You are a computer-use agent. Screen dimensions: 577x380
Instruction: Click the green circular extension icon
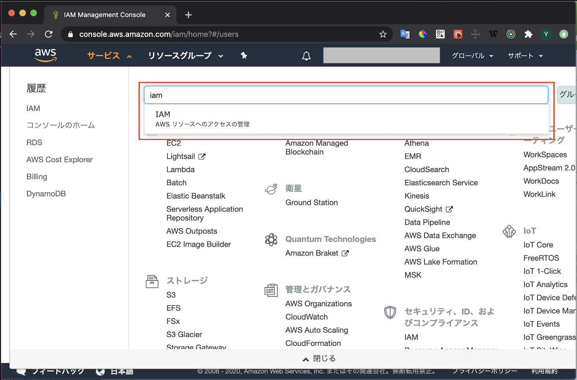511,34
